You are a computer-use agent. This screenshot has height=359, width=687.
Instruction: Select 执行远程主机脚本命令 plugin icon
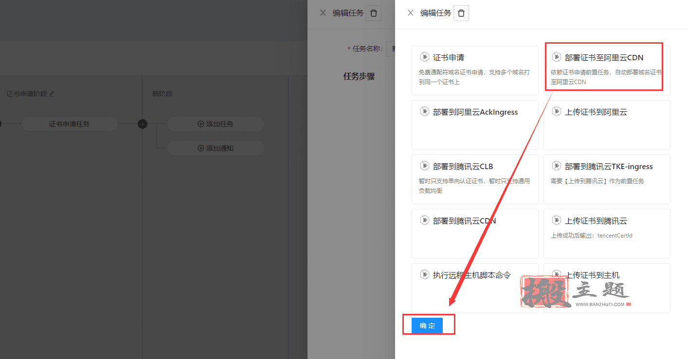click(x=424, y=274)
